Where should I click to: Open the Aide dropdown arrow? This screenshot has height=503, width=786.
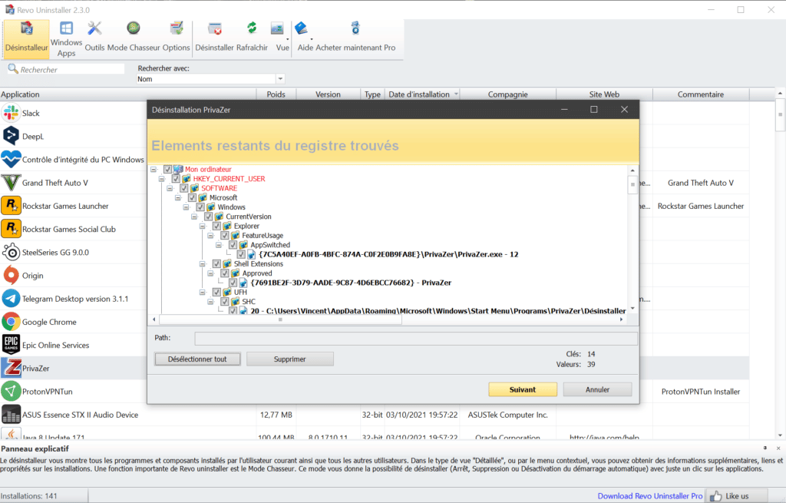312,39
